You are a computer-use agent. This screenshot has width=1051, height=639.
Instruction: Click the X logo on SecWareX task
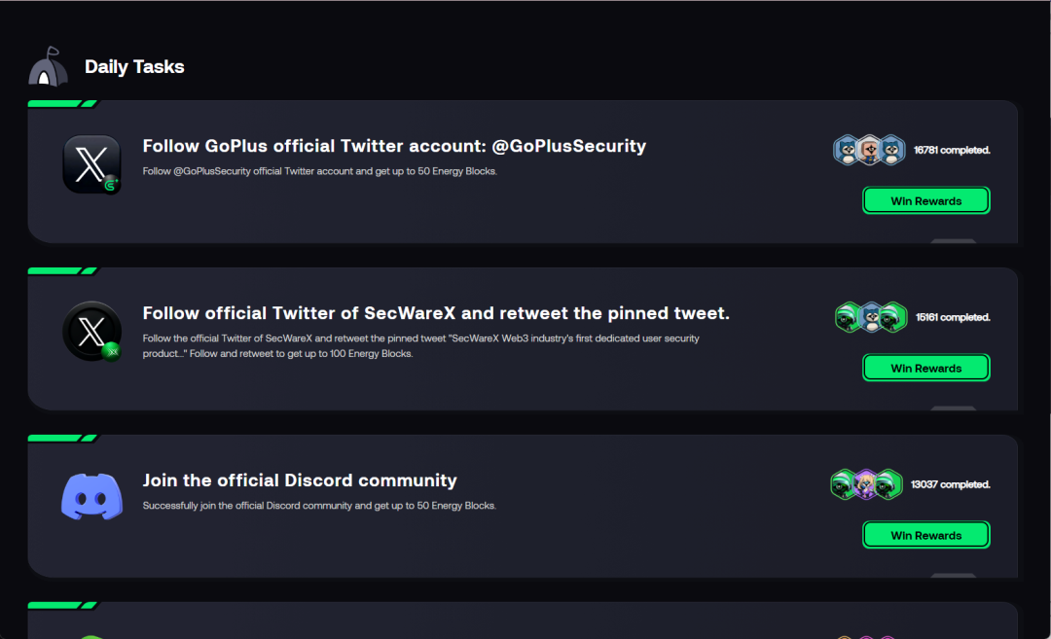91,332
